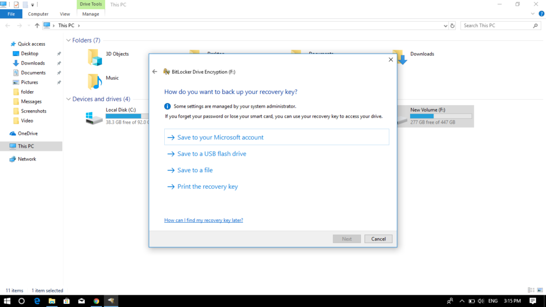Viewport: 546px width, 307px height.
Task: Click the Explorer back navigation arrow
Action: [7, 26]
